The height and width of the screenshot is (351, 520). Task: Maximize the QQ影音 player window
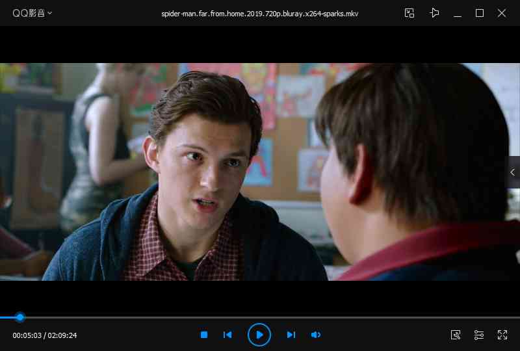(x=480, y=13)
